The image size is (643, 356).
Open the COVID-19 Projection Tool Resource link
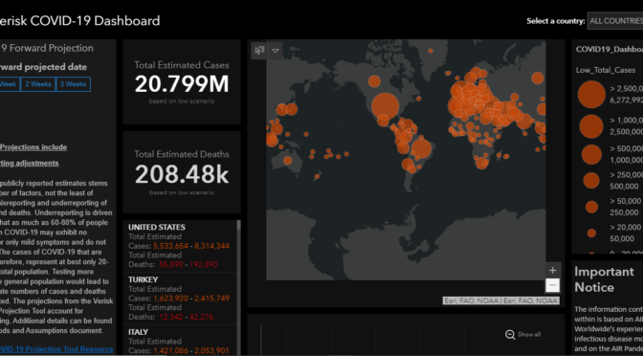(56, 349)
